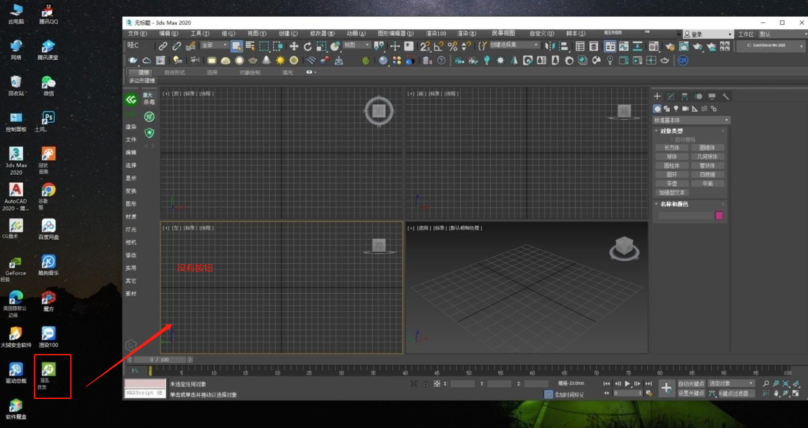This screenshot has width=808, height=428.
Task: Toggle Window/Crossing selection mode
Action: point(278,46)
